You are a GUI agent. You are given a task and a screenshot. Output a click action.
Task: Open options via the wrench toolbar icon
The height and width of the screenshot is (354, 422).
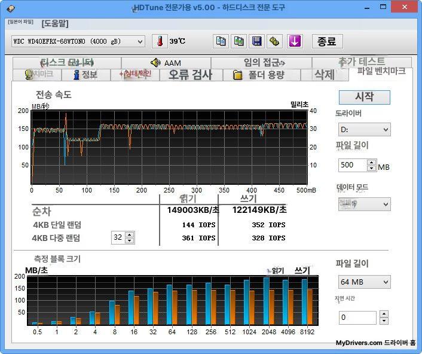[274, 41]
